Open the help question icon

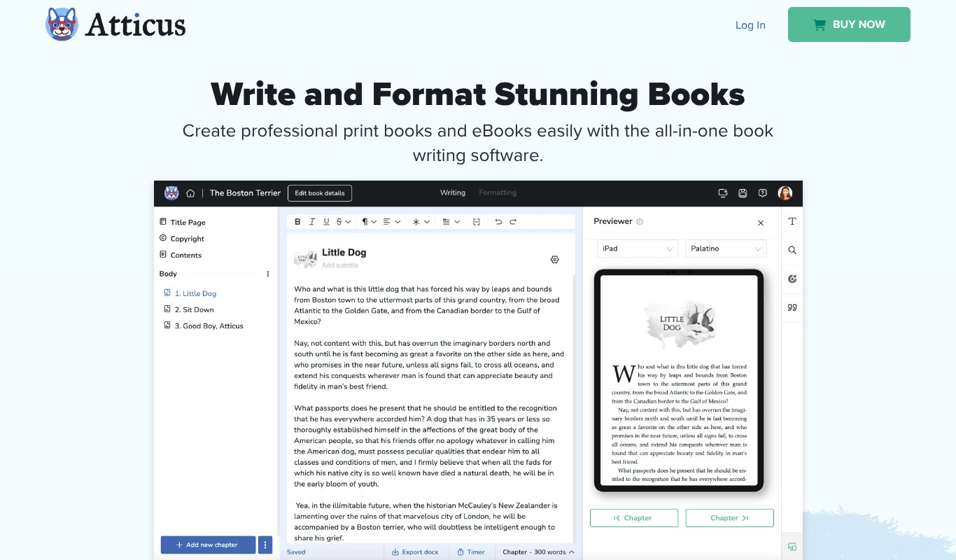(763, 193)
